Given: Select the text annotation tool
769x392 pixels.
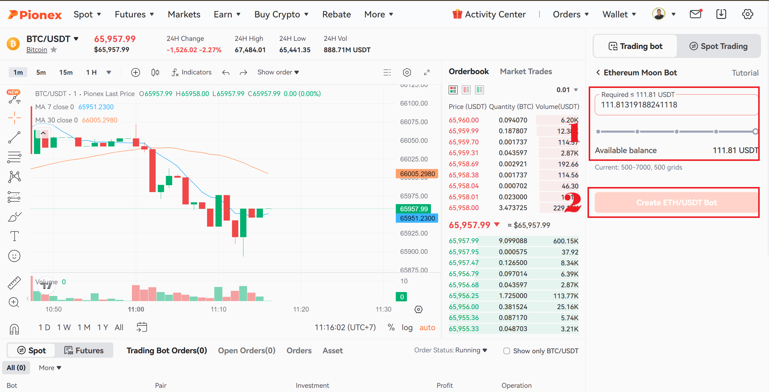Looking at the screenshot, I should 14,236.
